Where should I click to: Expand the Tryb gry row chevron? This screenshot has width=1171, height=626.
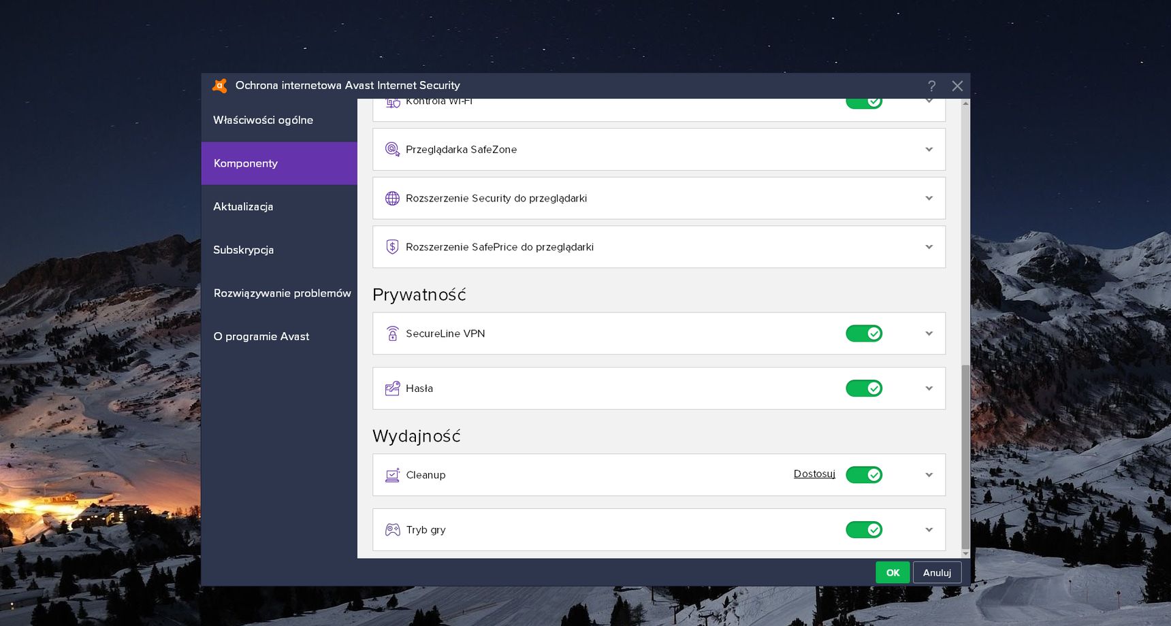click(929, 530)
